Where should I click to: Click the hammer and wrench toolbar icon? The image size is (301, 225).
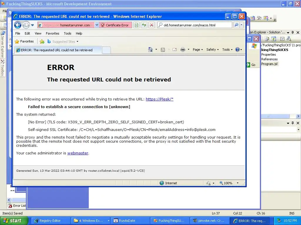pyautogui.click(x=259, y=18)
